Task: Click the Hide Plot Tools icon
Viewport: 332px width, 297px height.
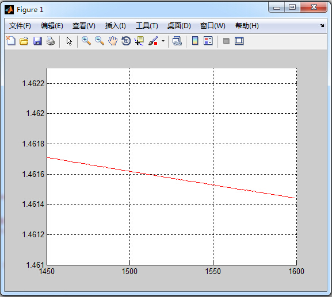Action: coord(226,41)
